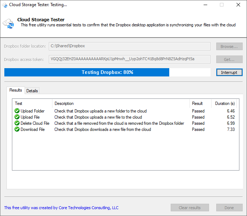Click the Testing Dropbox progress bar
The image size is (247, 216).
click(107, 72)
